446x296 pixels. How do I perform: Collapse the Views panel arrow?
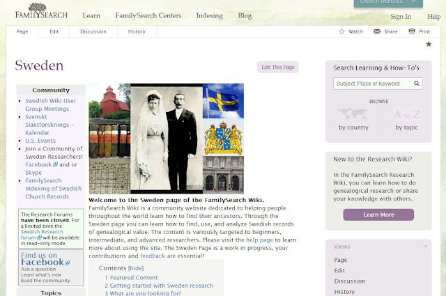(x=425, y=247)
